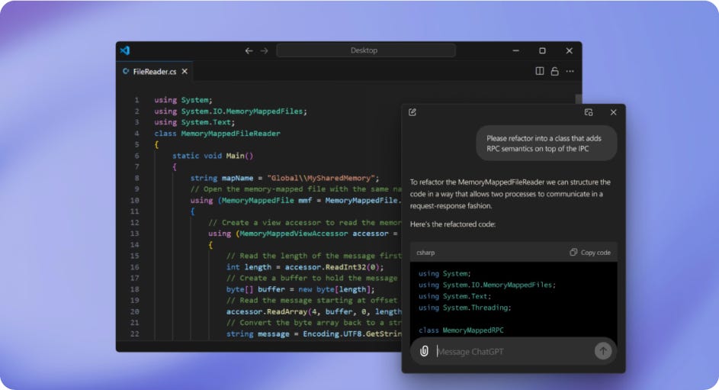
Task: Click the 'Global\\MySharedMemory' string literal
Action: coord(321,178)
